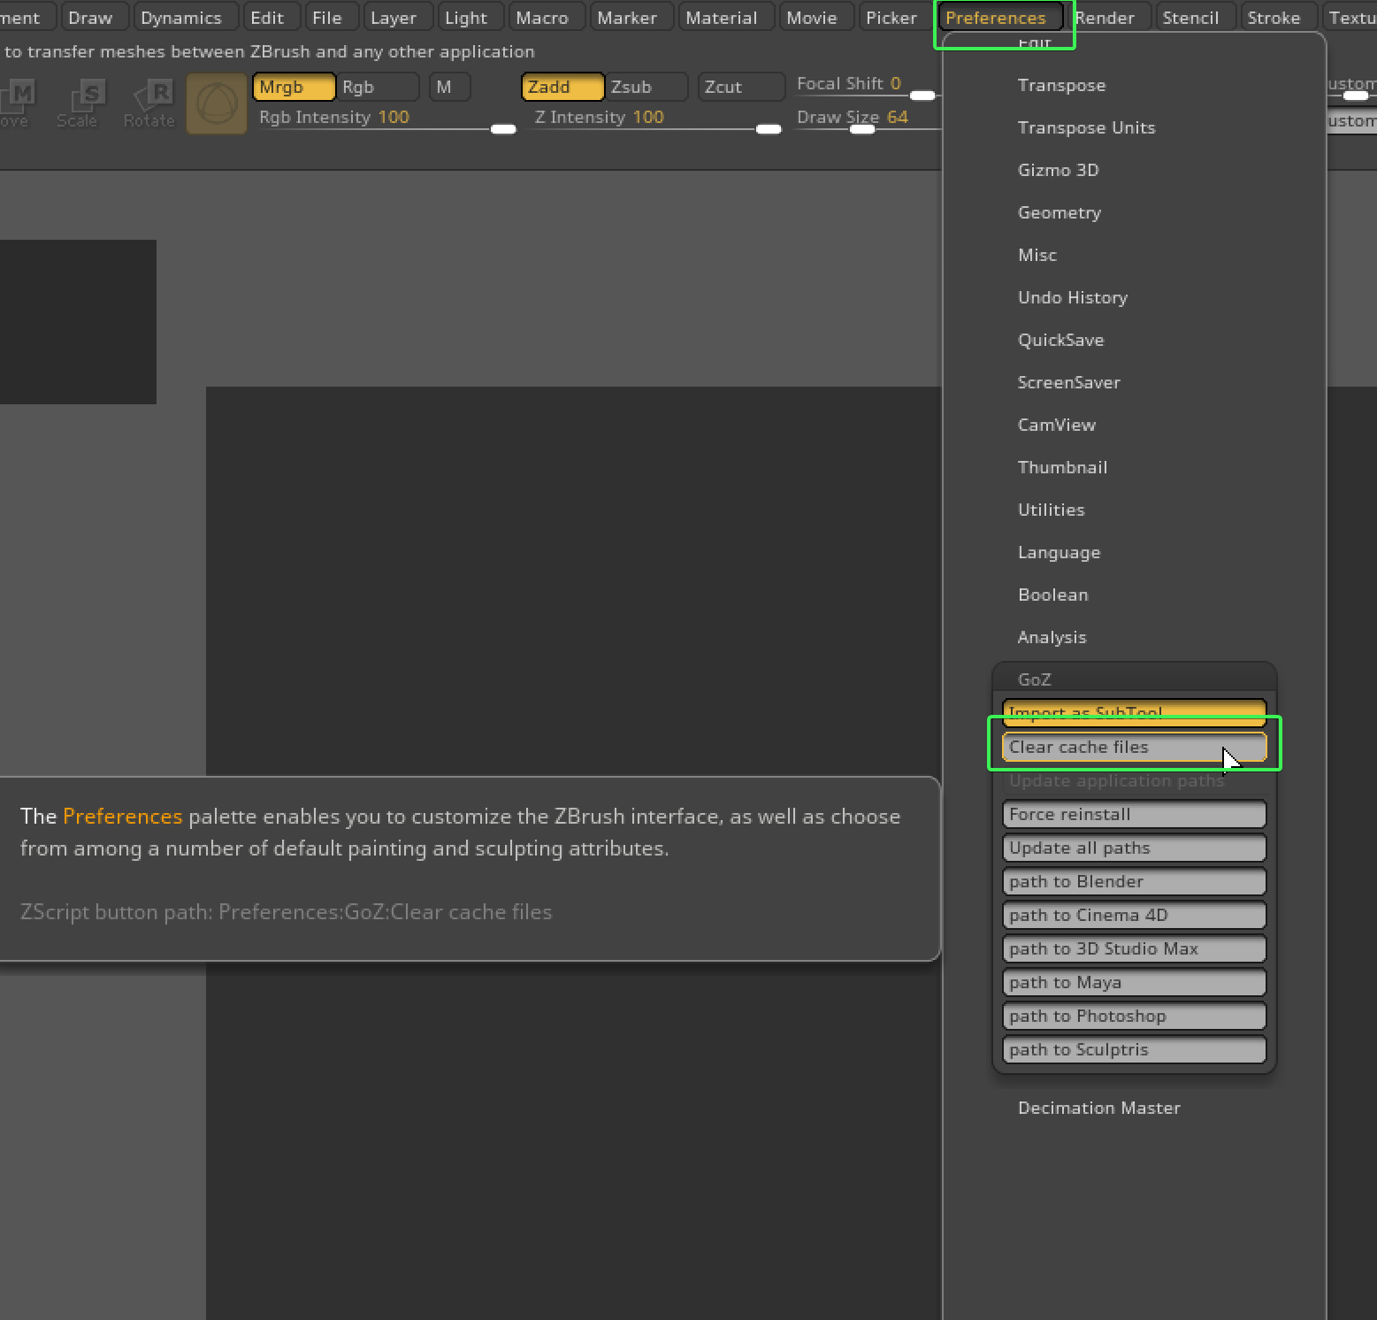Open the current material sphere thumbnail
Image resolution: width=1377 pixels, height=1320 pixels.
(216, 103)
